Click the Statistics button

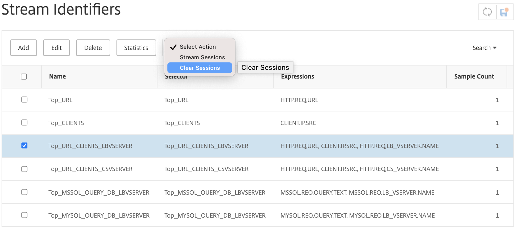[x=136, y=48]
